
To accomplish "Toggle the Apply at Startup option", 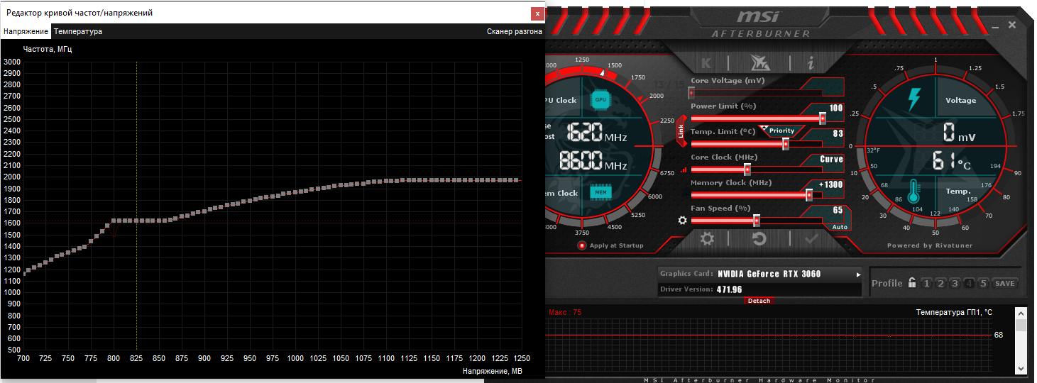I will click(x=582, y=245).
